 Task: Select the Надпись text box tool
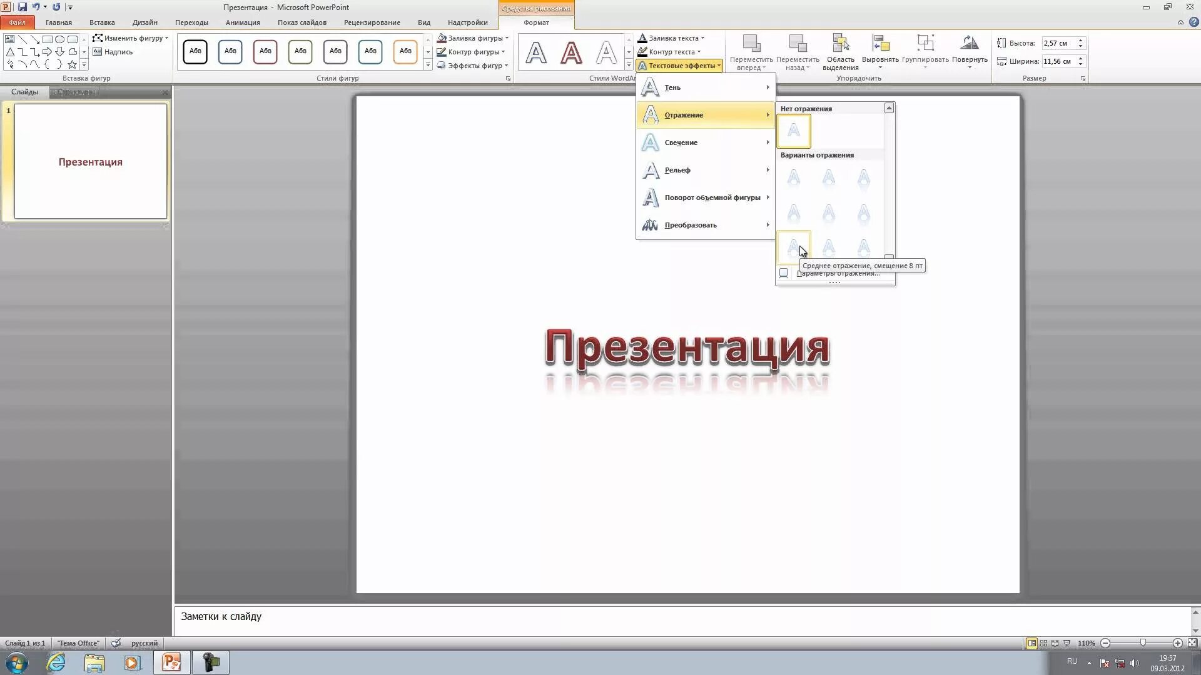(x=113, y=52)
